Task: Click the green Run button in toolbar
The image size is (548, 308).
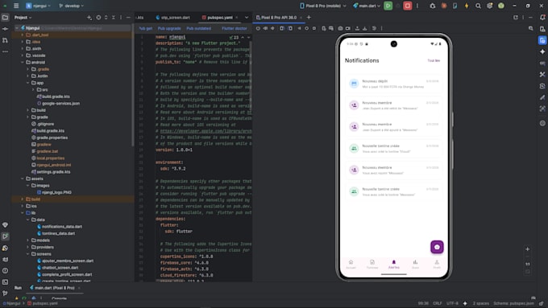Action: pos(388,6)
